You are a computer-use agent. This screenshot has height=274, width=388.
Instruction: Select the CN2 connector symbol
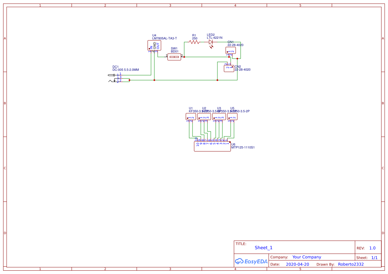coord(229,68)
